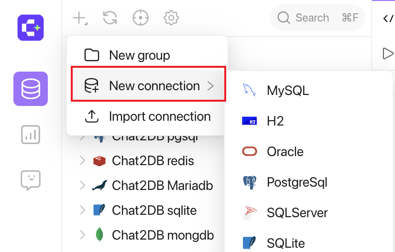Click the SQLite feather icon in submenu
Image resolution: width=395 pixels, height=252 pixels.
coord(249,243)
